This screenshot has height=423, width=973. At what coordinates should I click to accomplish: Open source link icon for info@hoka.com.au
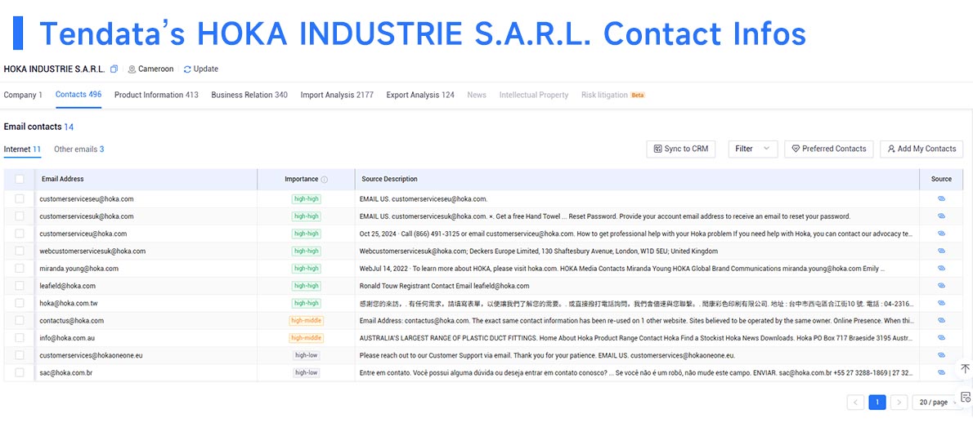(x=941, y=337)
